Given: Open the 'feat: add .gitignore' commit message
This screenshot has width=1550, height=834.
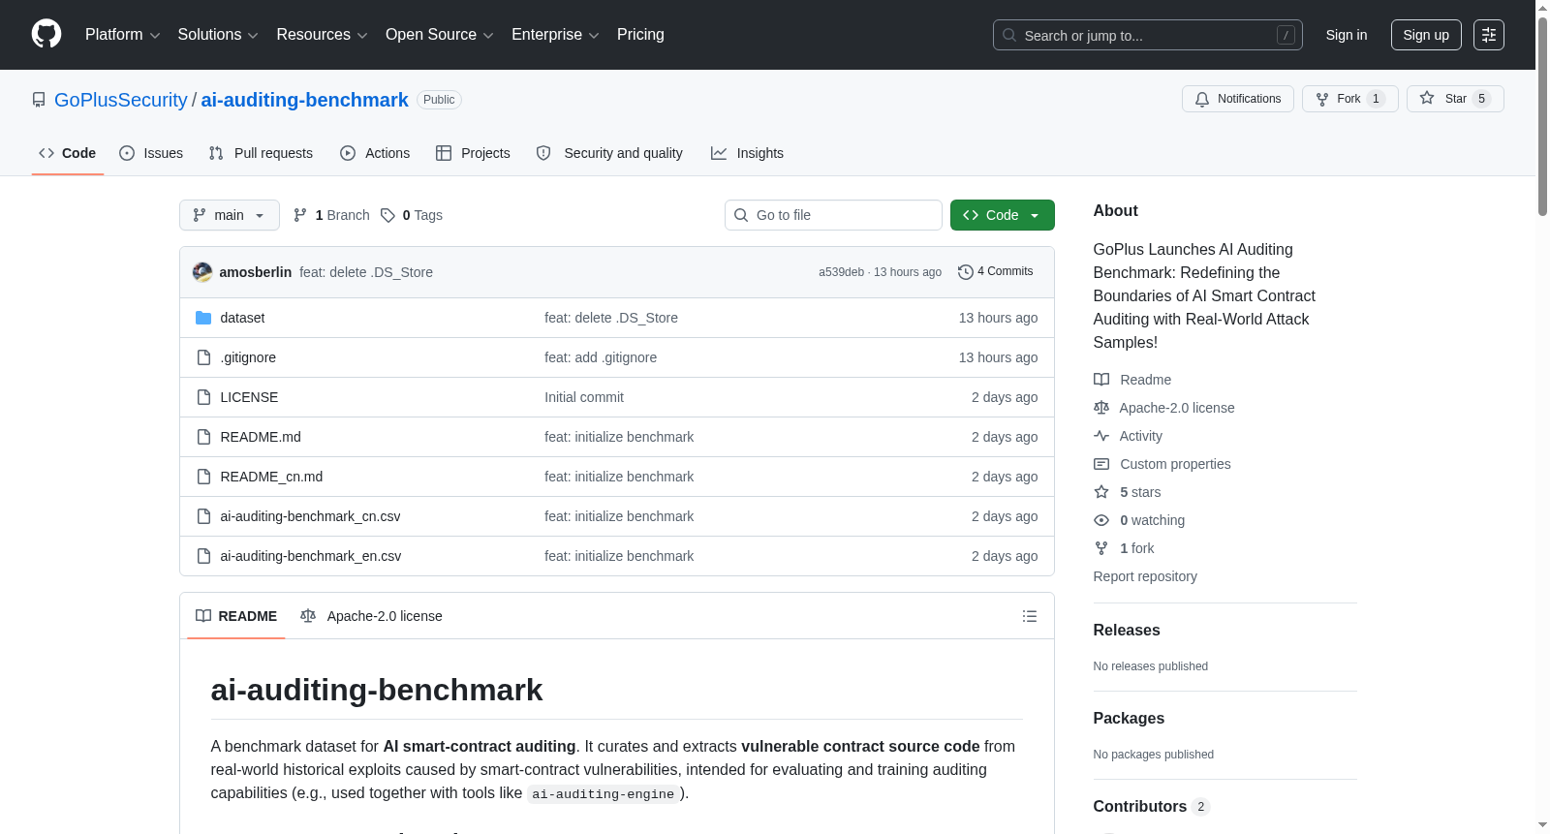Looking at the screenshot, I should pyautogui.click(x=601, y=357).
